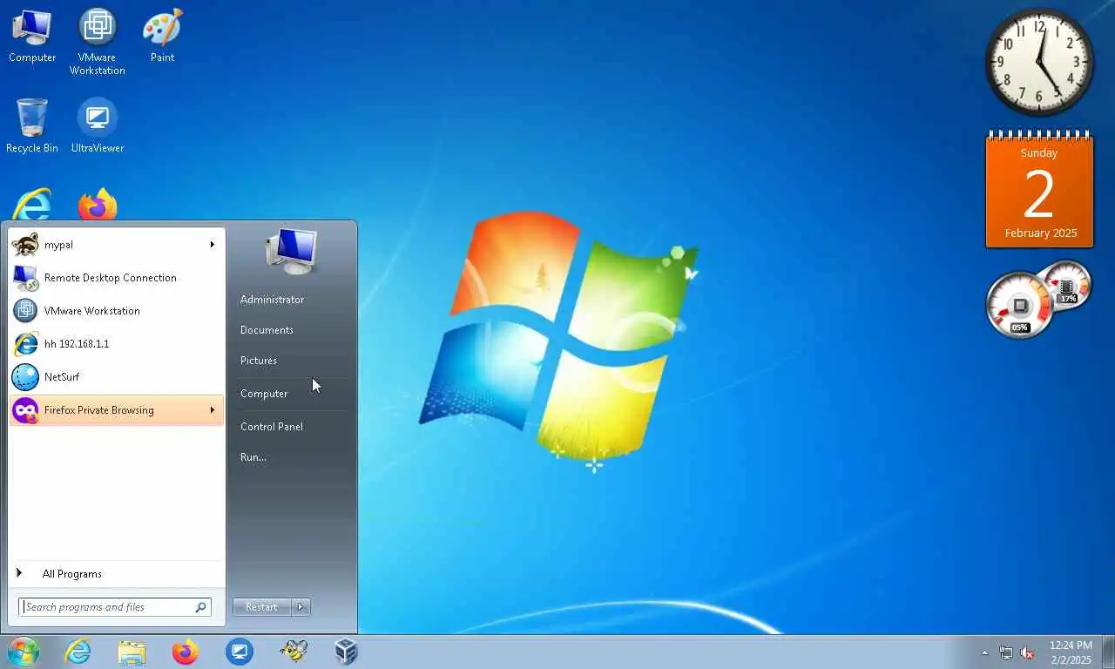Click the Show desktop strip at taskbar end
1115x669 pixels.
[1108, 652]
